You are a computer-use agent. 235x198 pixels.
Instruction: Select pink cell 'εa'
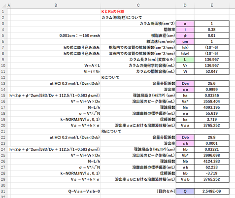[185, 90]
